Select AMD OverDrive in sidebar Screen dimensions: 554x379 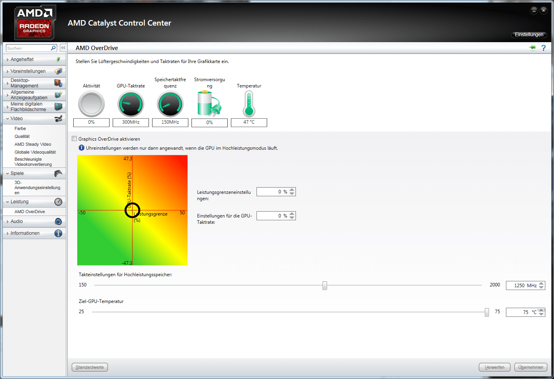(x=30, y=212)
